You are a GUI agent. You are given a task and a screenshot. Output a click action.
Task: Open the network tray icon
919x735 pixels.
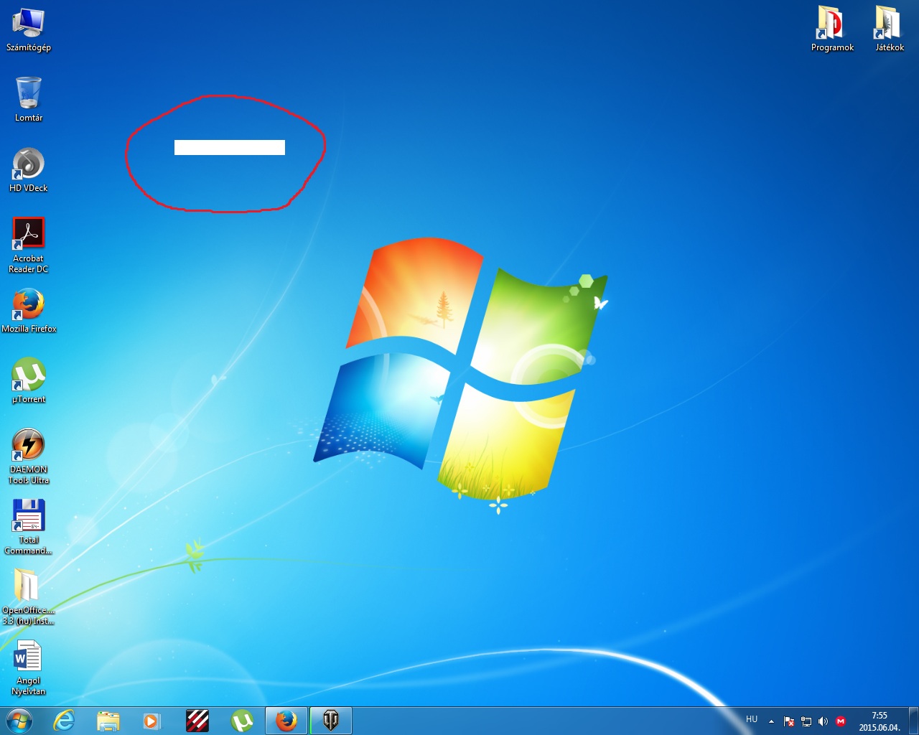806,721
